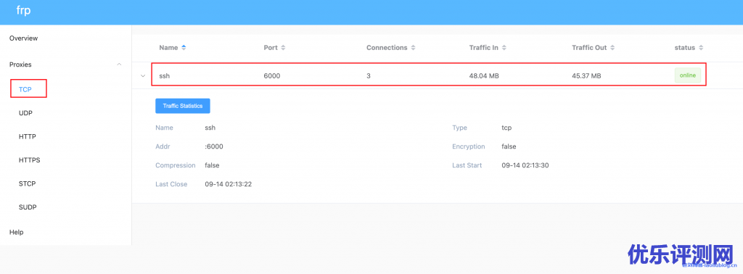The image size is (743, 274).
Task: Sort by the status column icon
Action: click(701, 48)
